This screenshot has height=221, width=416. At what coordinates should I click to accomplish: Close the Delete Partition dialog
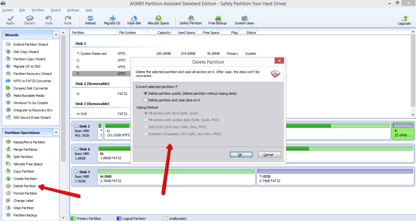pos(279,61)
